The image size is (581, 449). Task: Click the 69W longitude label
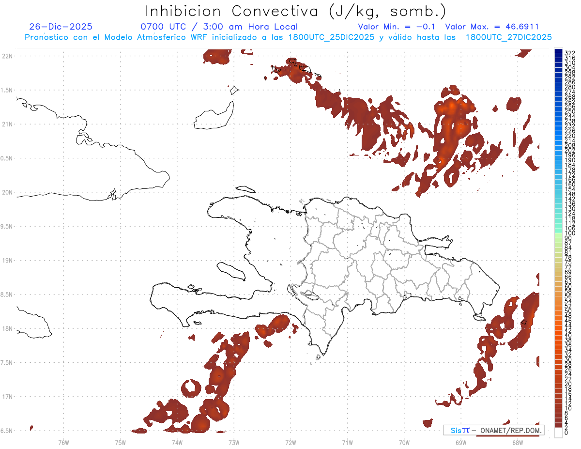(x=460, y=442)
